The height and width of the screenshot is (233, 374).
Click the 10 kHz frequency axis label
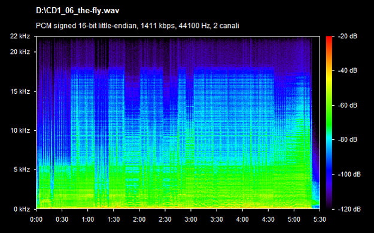point(20,131)
